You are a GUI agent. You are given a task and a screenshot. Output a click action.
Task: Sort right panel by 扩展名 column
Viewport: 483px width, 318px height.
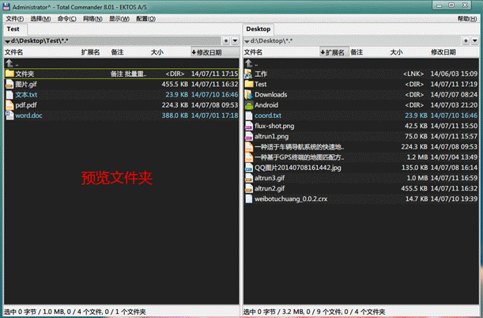coord(336,52)
